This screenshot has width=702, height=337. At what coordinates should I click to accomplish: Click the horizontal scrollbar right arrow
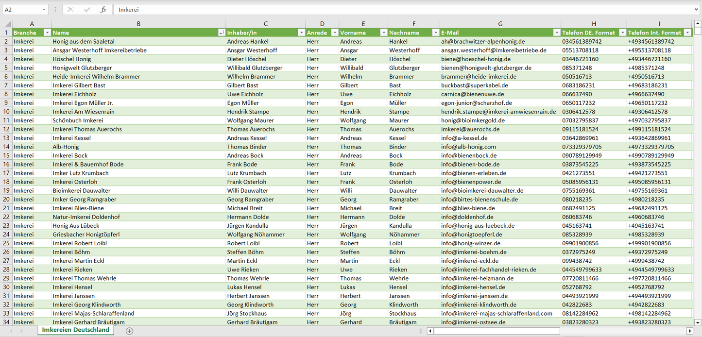tap(689, 331)
